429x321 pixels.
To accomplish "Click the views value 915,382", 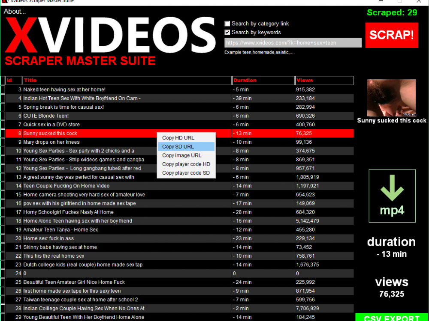I will tap(305, 89).
